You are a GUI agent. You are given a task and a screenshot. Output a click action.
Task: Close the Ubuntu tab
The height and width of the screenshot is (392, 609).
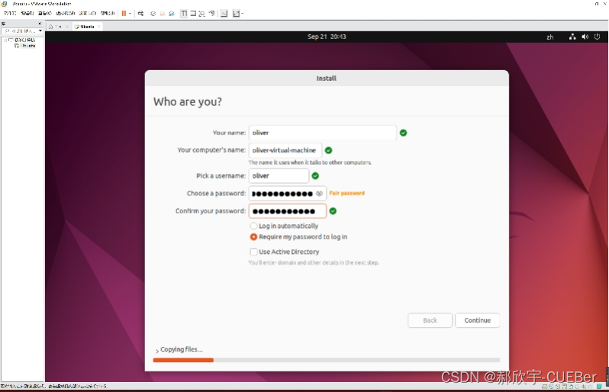[x=99, y=27]
